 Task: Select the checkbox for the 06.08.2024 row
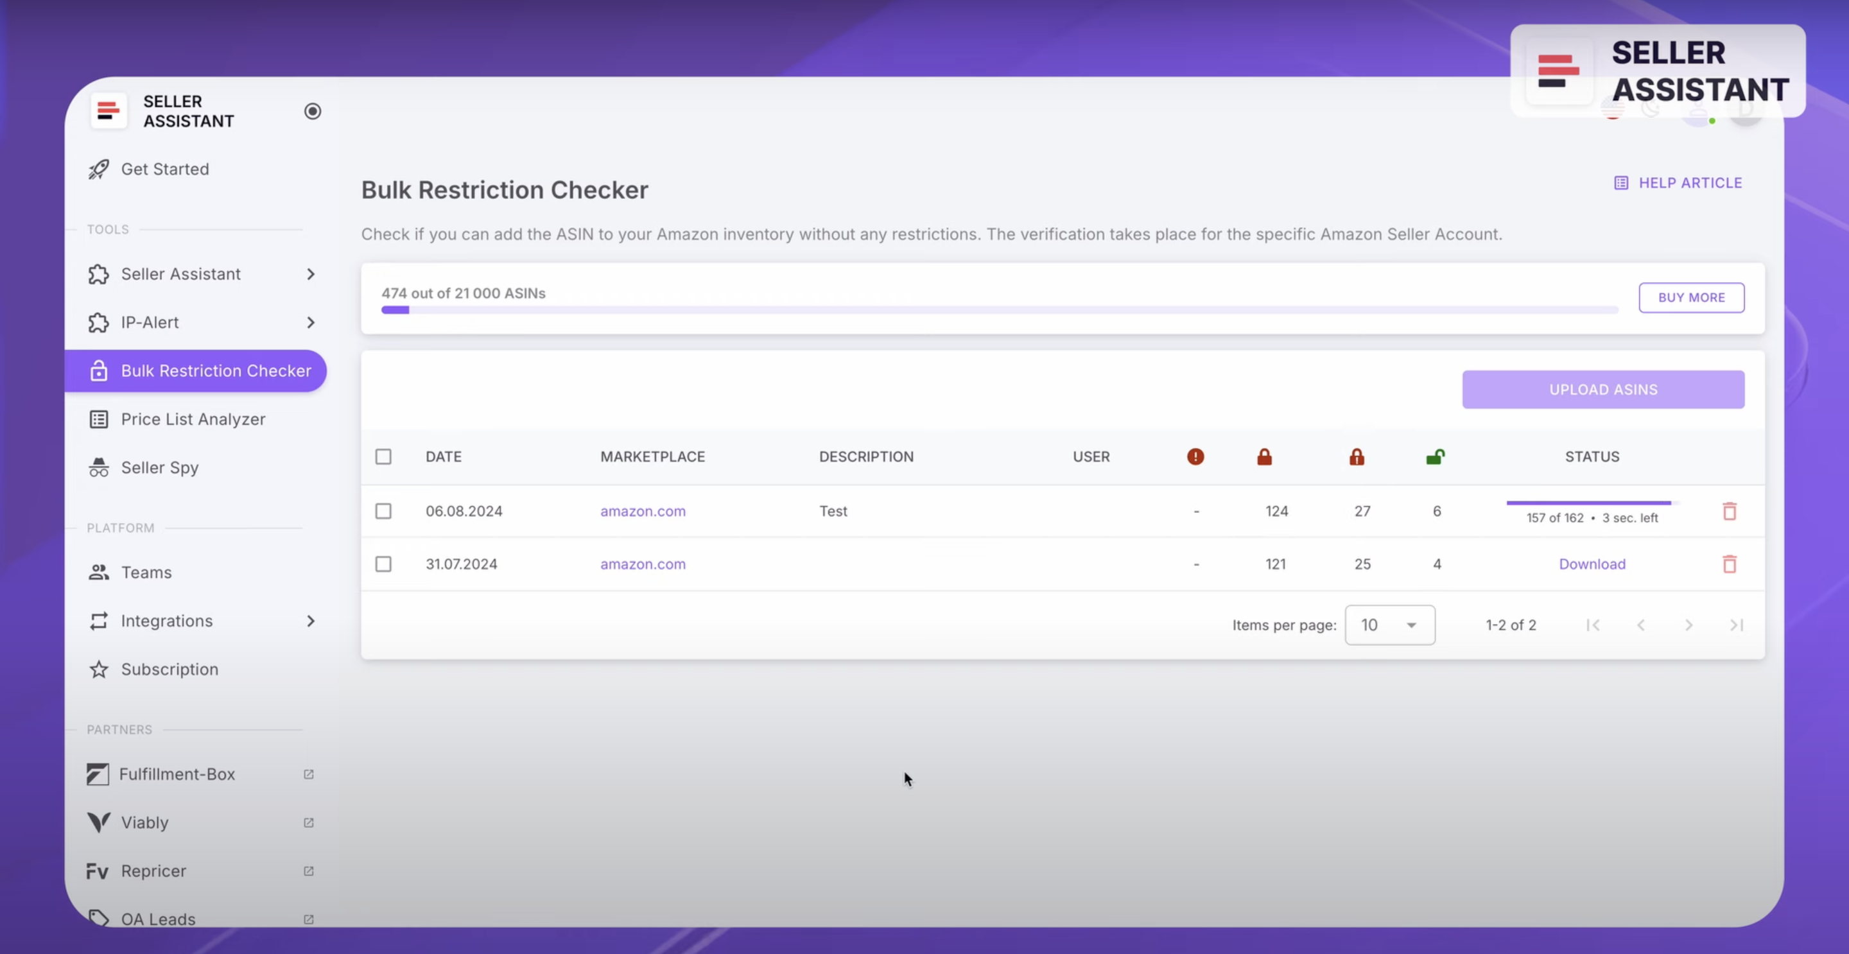(x=384, y=511)
